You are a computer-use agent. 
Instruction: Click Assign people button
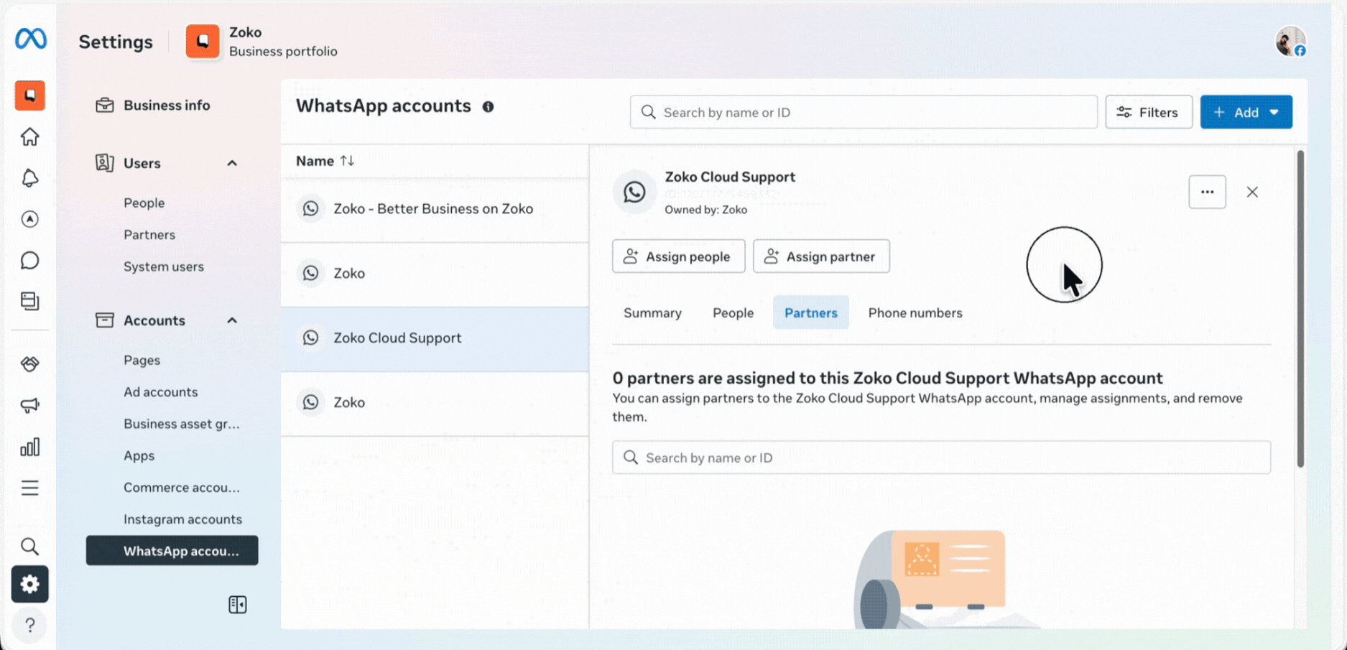[679, 256]
